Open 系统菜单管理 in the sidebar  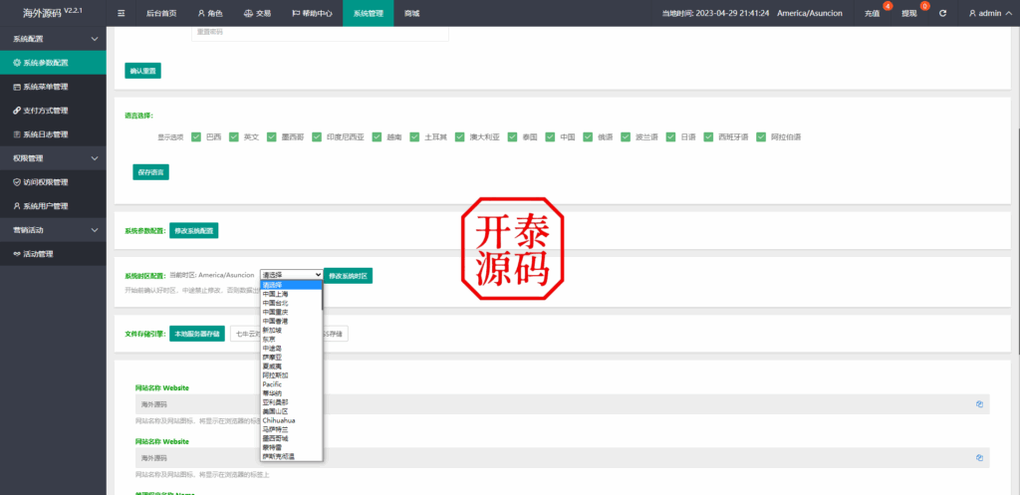53,87
